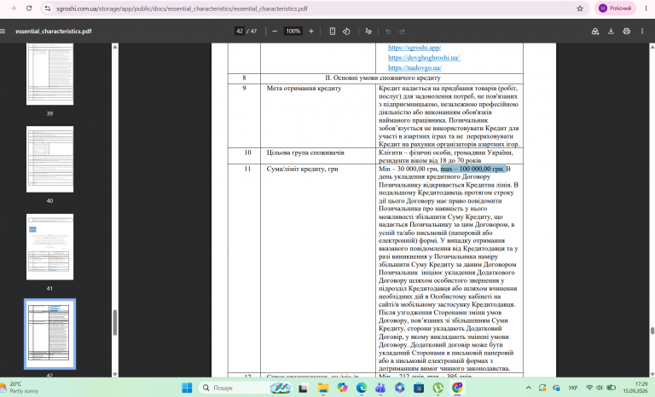Open the https://nadovgo.ua/ link
655x397 pixels.
[x=414, y=67]
